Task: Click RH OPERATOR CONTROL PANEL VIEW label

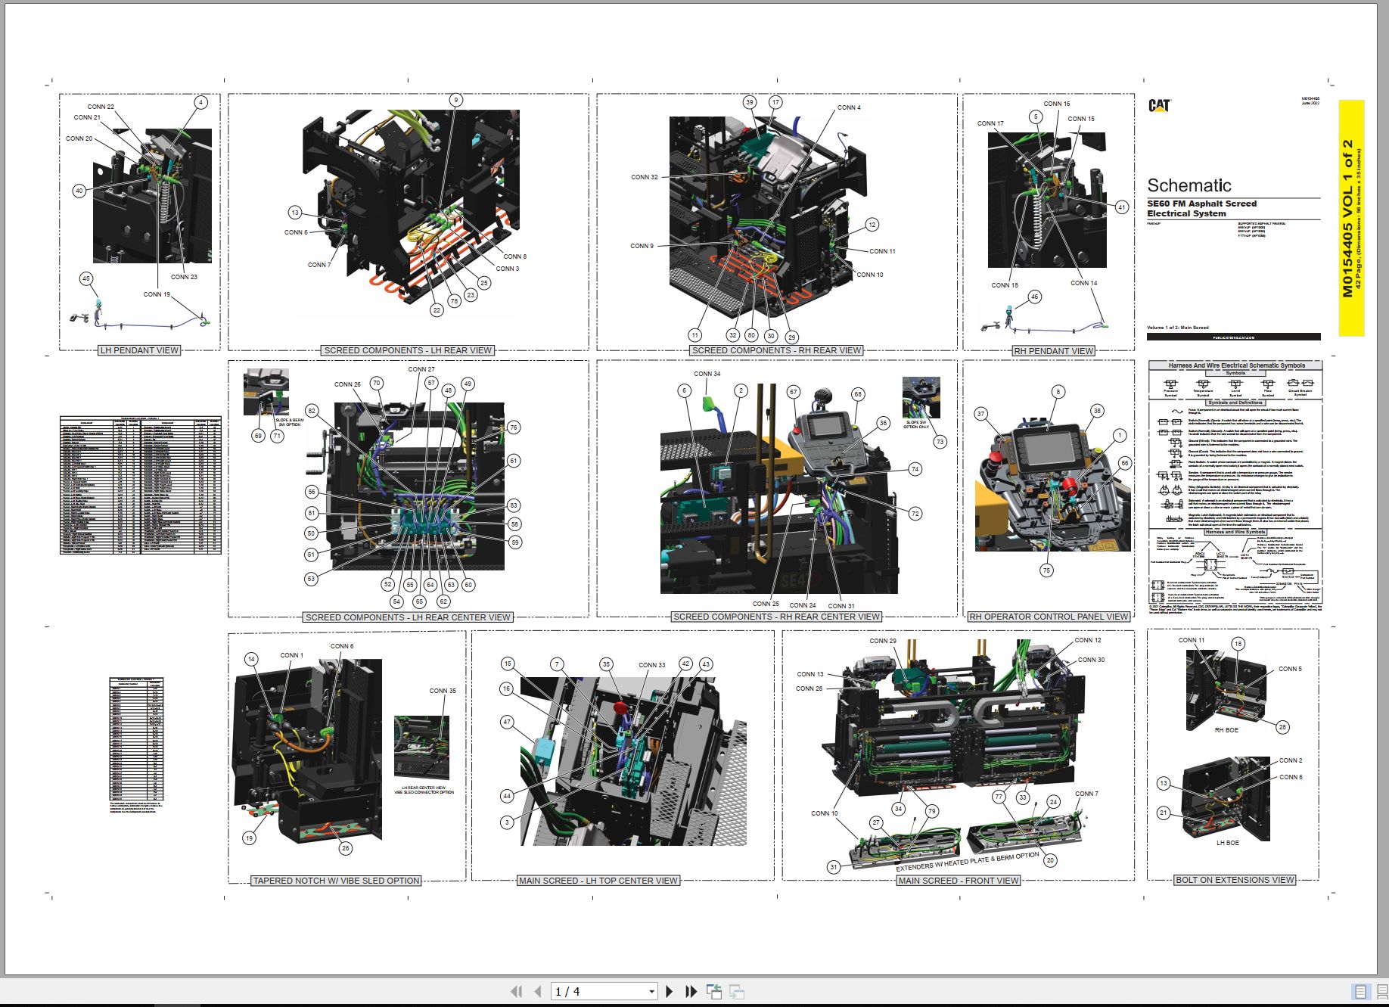Action: (1049, 617)
